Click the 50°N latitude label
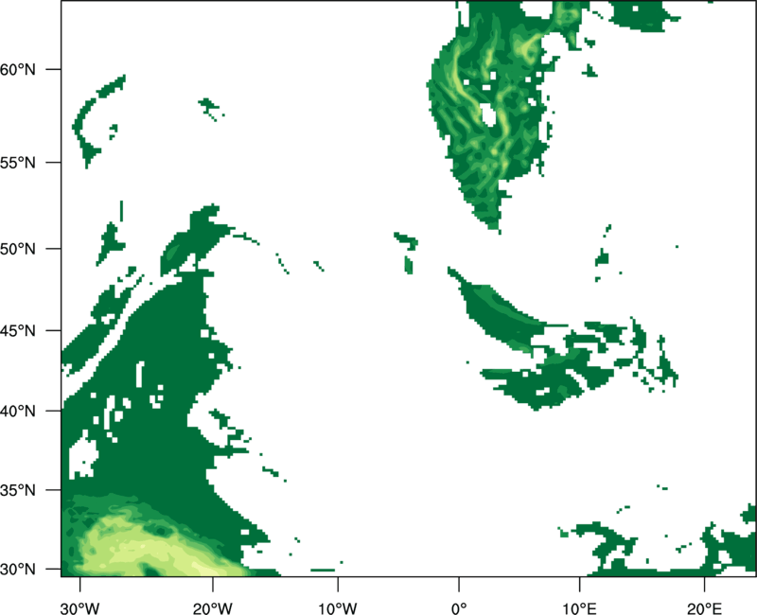The image size is (757, 615). click(x=17, y=249)
